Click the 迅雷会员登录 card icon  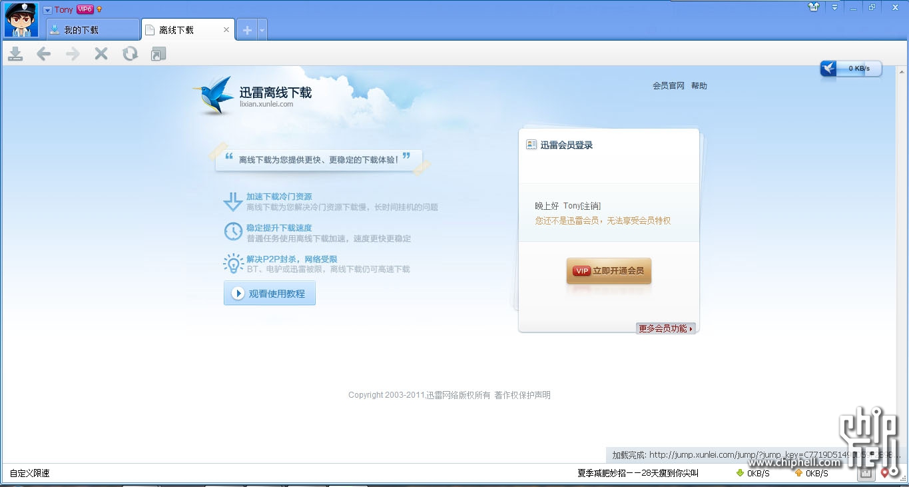531,145
